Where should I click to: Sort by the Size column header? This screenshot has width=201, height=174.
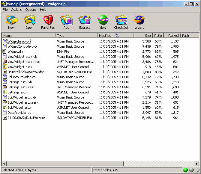[x=143, y=36]
